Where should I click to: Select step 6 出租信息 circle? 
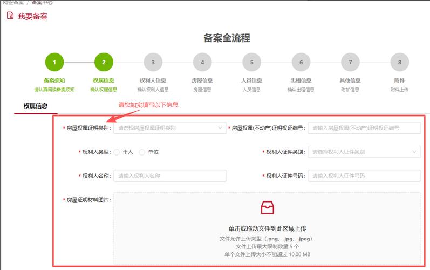[x=301, y=62]
